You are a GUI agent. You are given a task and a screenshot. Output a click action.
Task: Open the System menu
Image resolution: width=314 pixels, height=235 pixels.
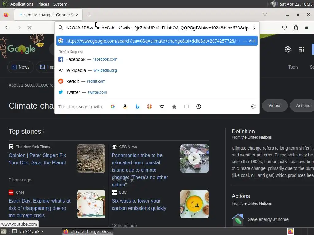pos(60,4)
